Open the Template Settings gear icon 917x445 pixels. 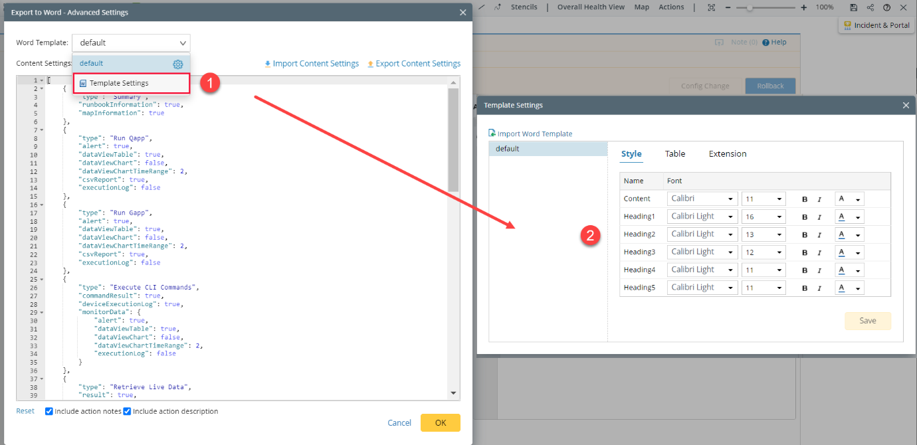tap(177, 64)
